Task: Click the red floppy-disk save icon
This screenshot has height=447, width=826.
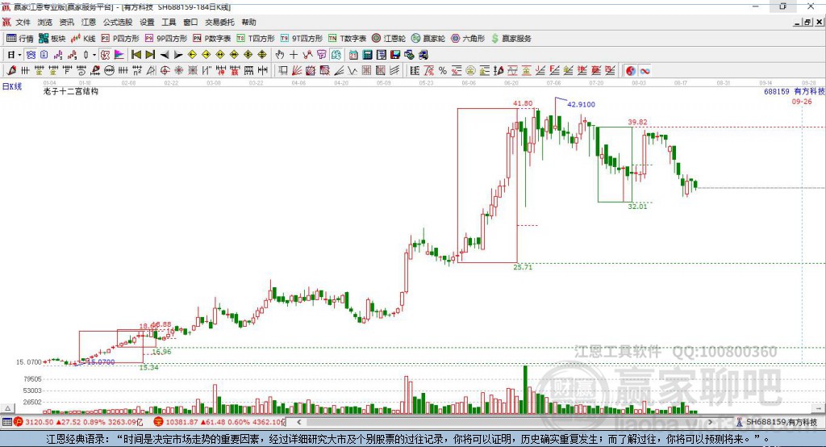Action: 395,55
